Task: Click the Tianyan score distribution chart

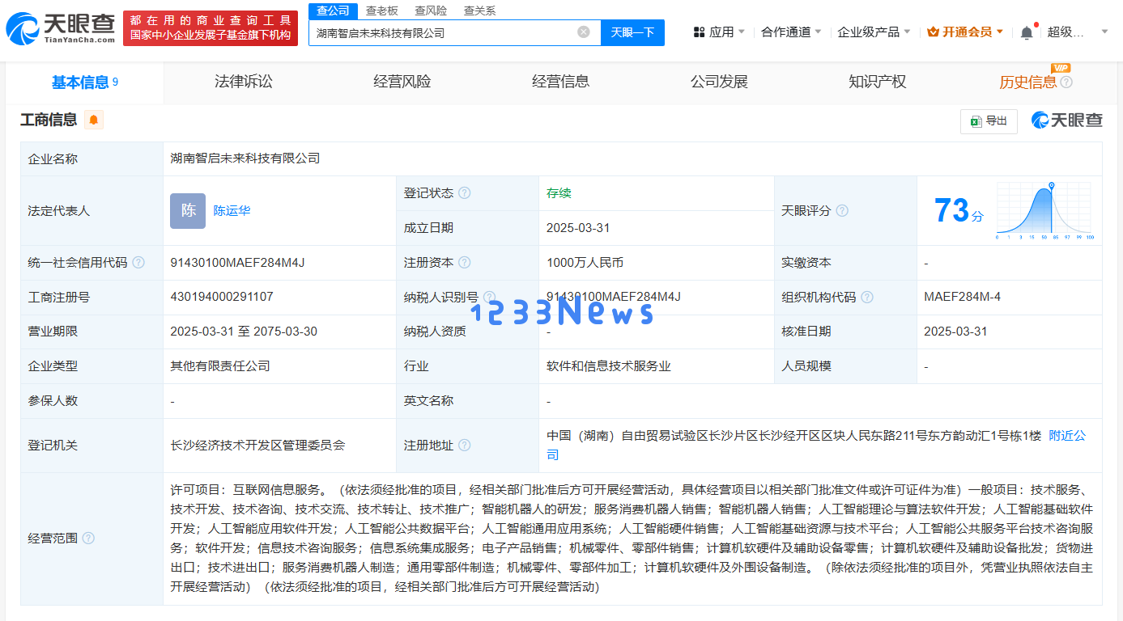Action: coord(1045,211)
